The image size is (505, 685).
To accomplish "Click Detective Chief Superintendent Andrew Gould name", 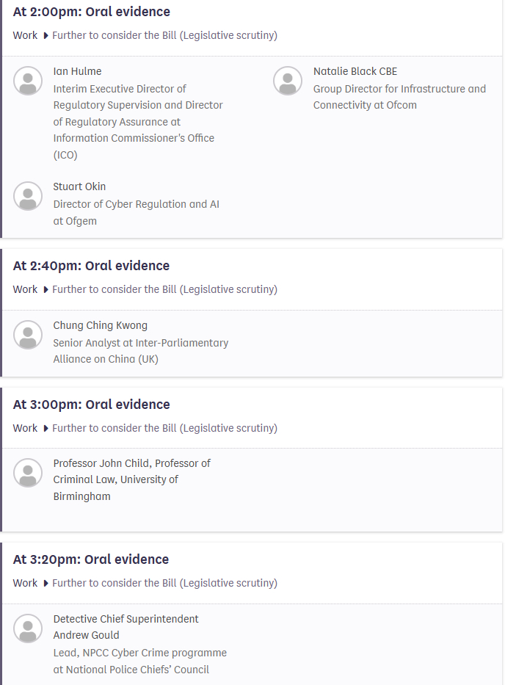I will coord(126,627).
